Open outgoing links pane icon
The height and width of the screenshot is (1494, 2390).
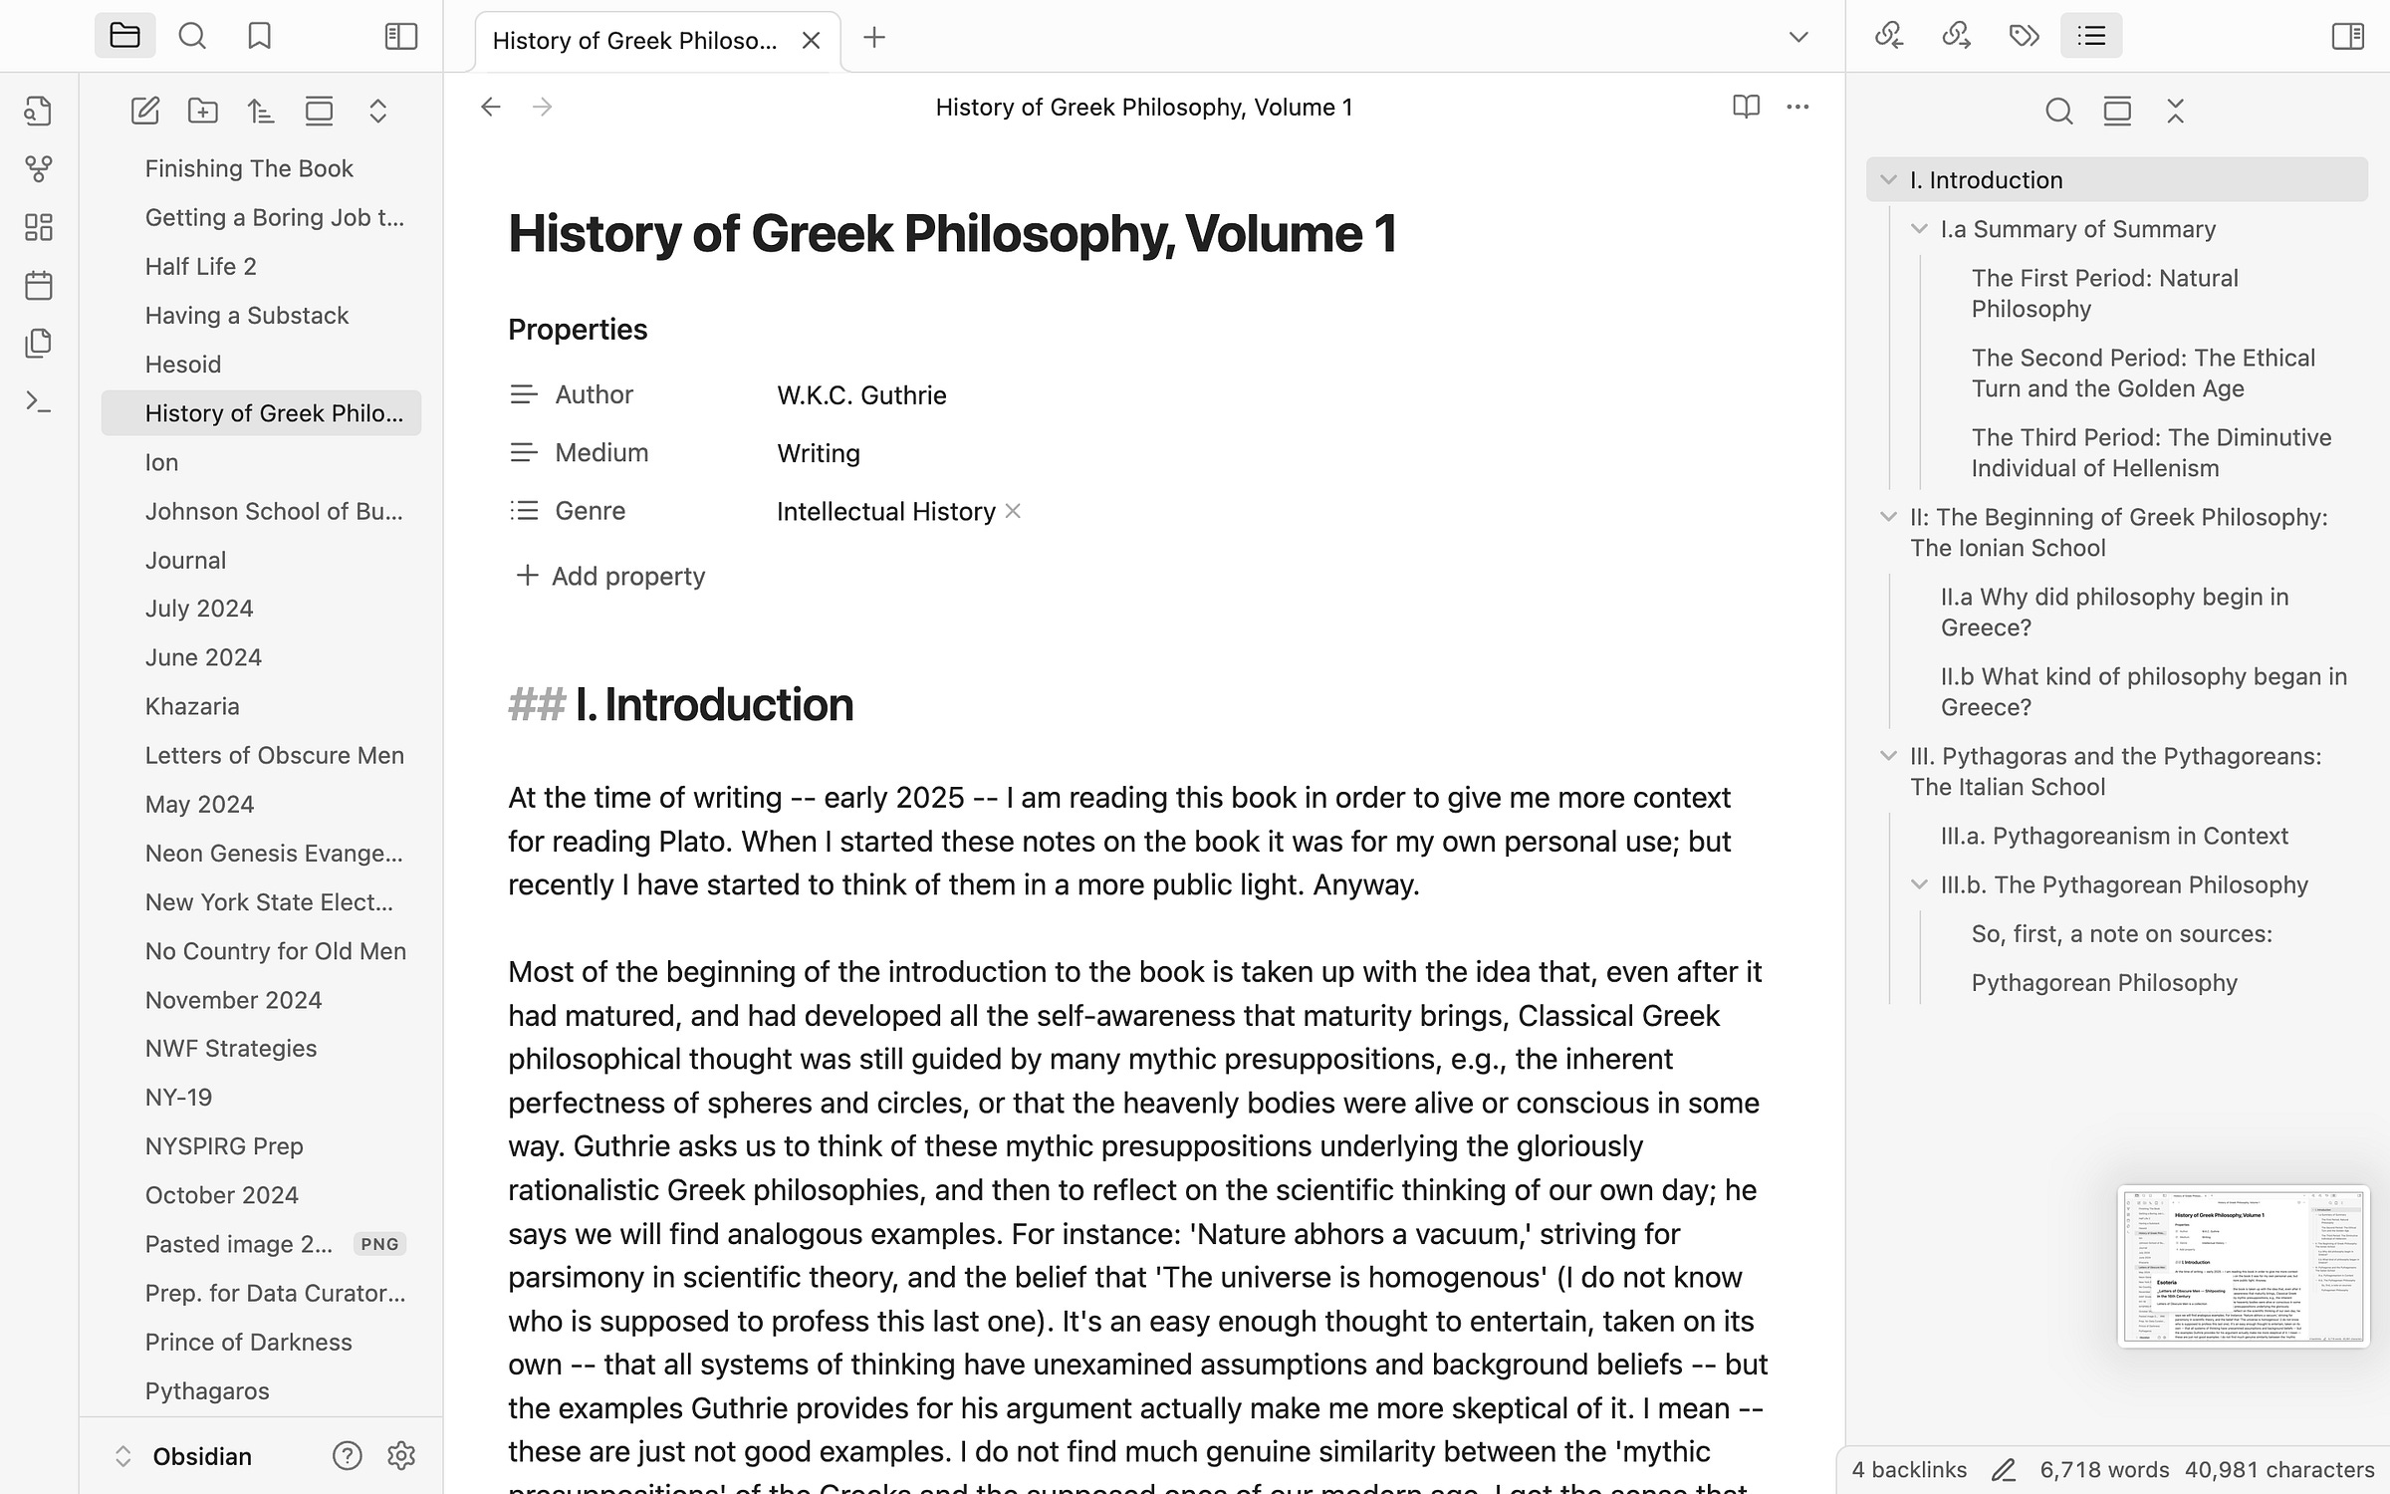[1956, 37]
